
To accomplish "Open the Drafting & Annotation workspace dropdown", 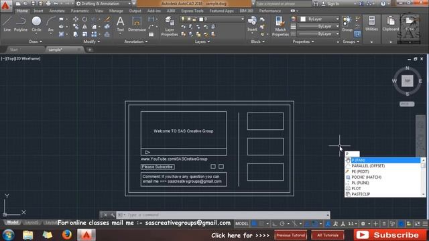I will (x=103, y=3).
